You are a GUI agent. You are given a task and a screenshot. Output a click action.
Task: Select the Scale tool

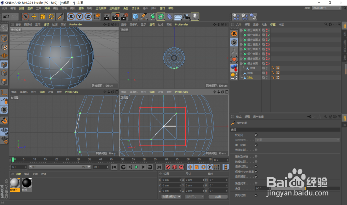pyautogui.click(x=42, y=16)
